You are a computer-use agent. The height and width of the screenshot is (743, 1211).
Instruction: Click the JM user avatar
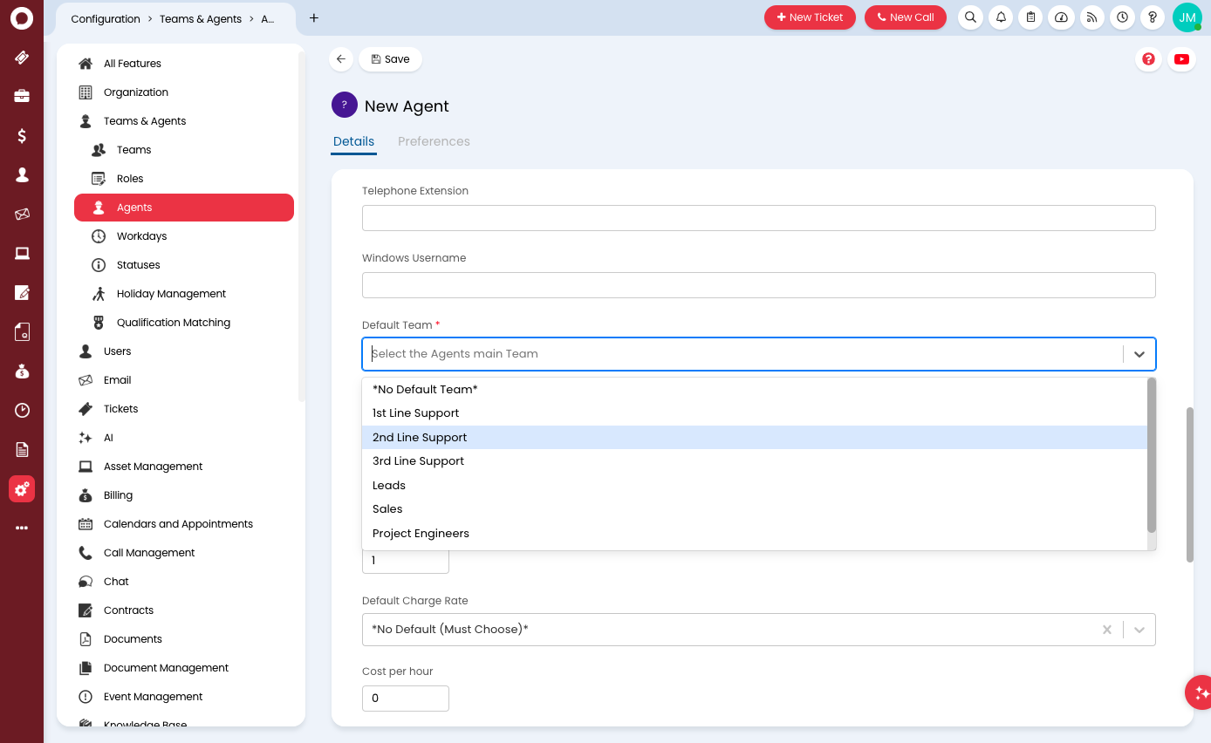click(1187, 17)
